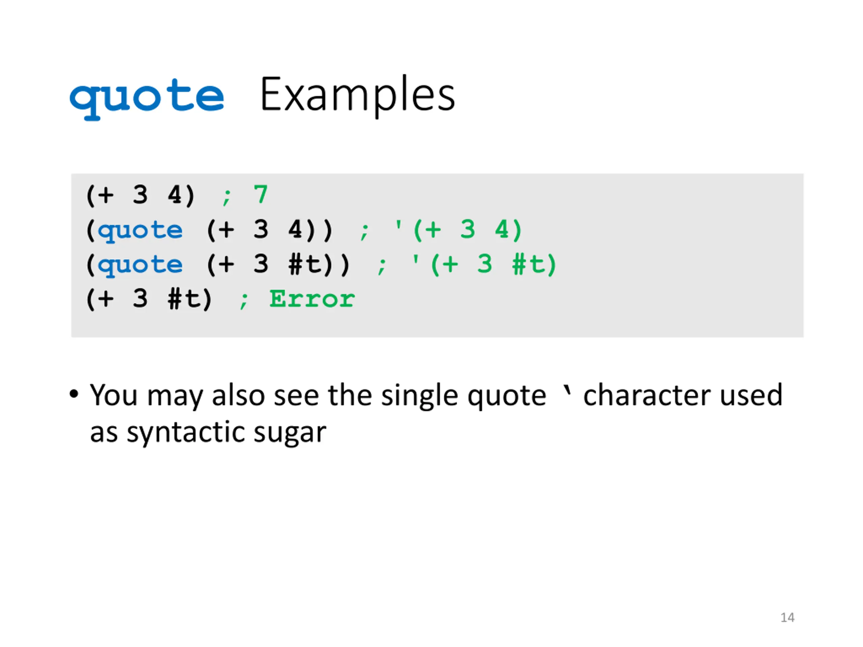The width and height of the screenshot is (863, 647).
Task: Click the slide page number 14
Action: click(787, 617)
